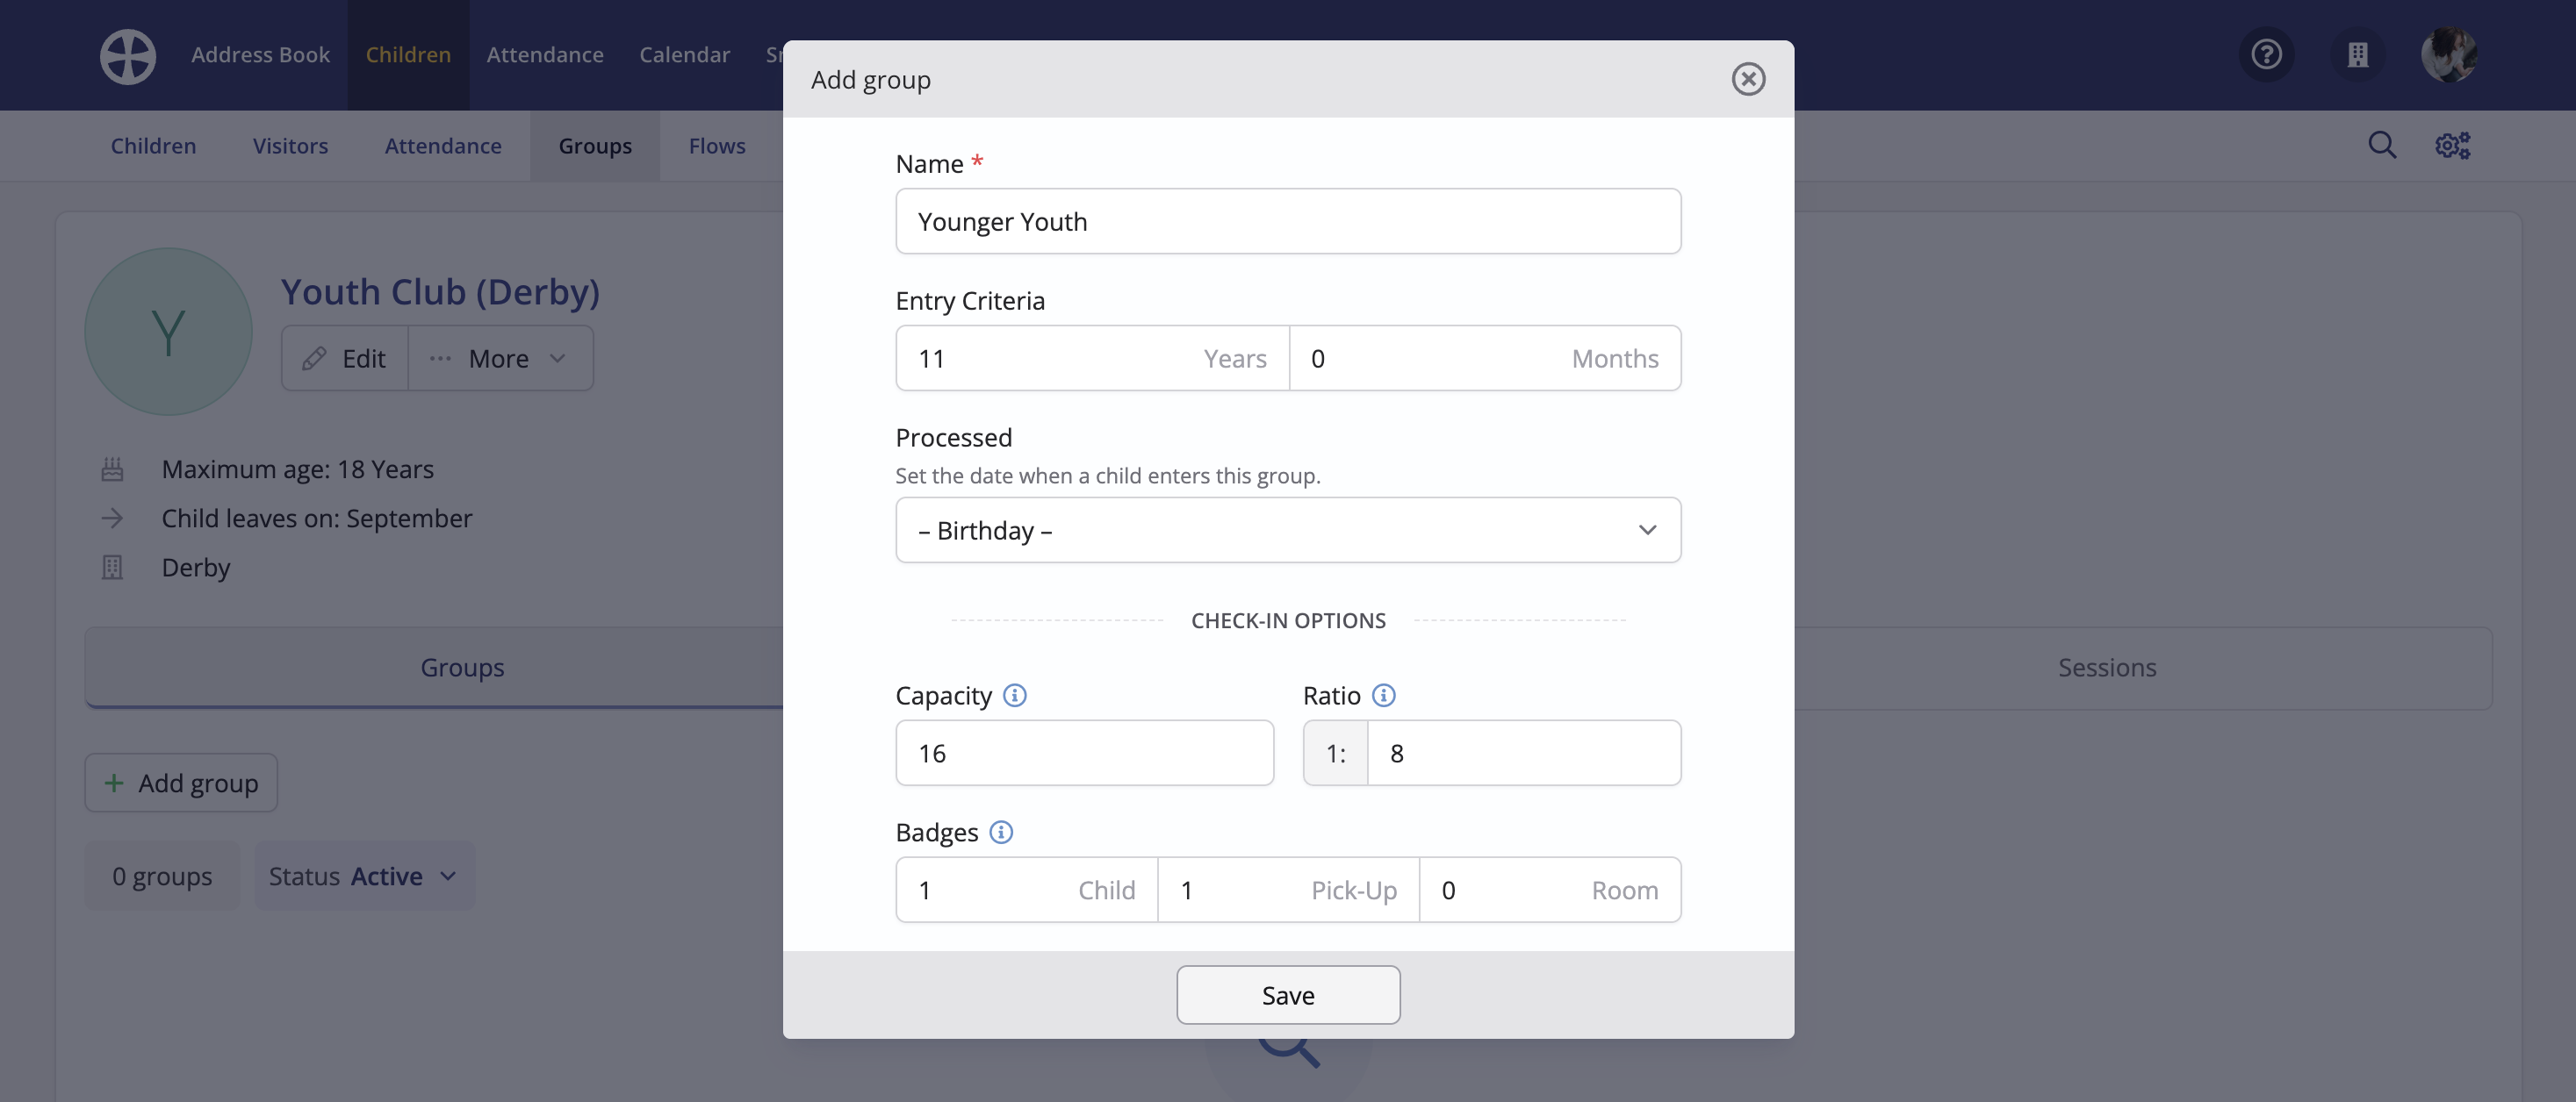Screen dimensions: 2576x1102
Task: Select the Groups section tab
Action: point(462,668)
